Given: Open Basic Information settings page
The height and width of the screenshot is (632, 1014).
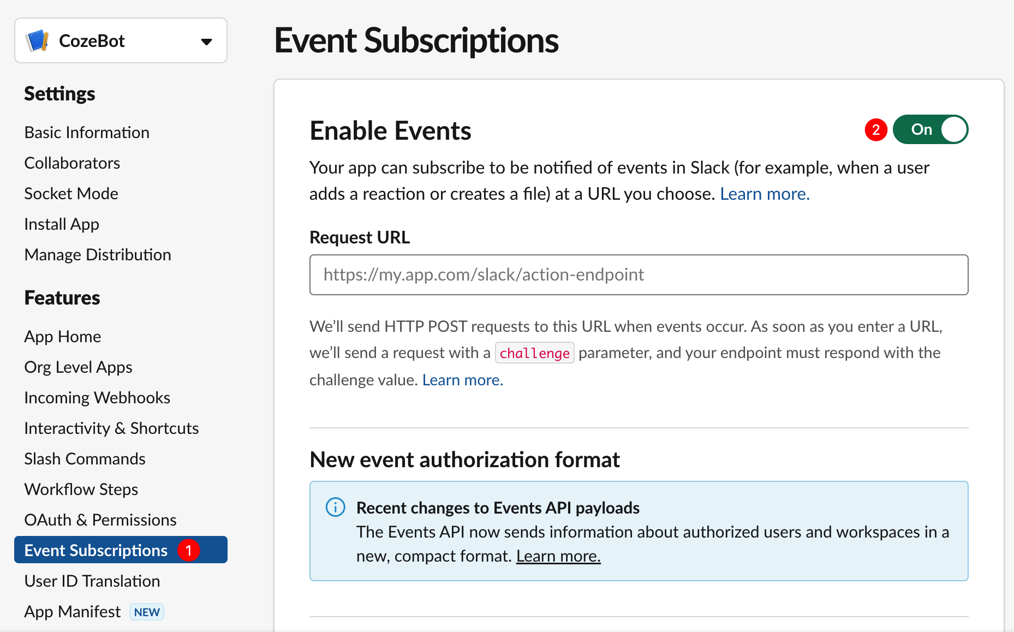Looking at the screenshot, I should pyautogui.click(x=87, y=133).
